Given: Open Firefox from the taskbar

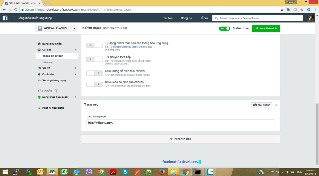Looking at the screenshot, I should coord(162,172).
